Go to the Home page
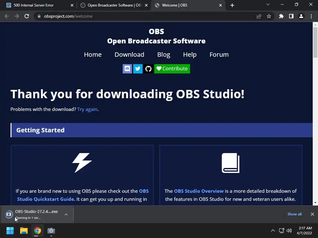The image size is (318, 238). (93, 55)
